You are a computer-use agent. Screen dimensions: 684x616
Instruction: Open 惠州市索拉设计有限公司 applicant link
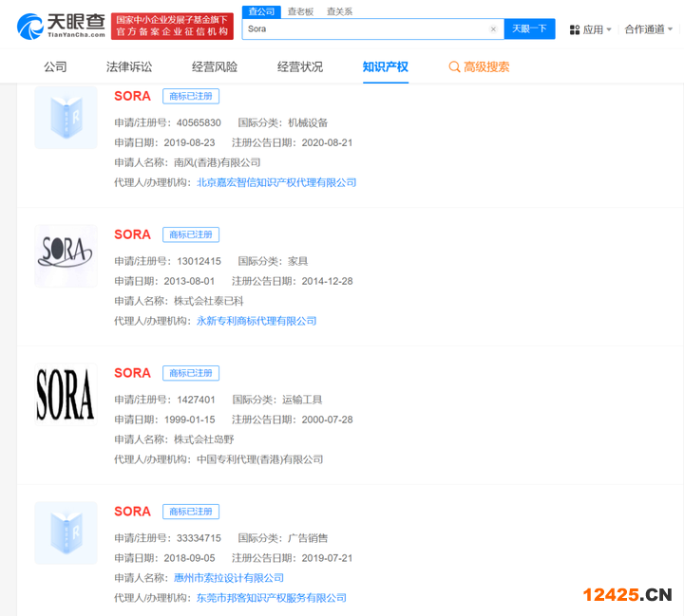tap(228, 578)
